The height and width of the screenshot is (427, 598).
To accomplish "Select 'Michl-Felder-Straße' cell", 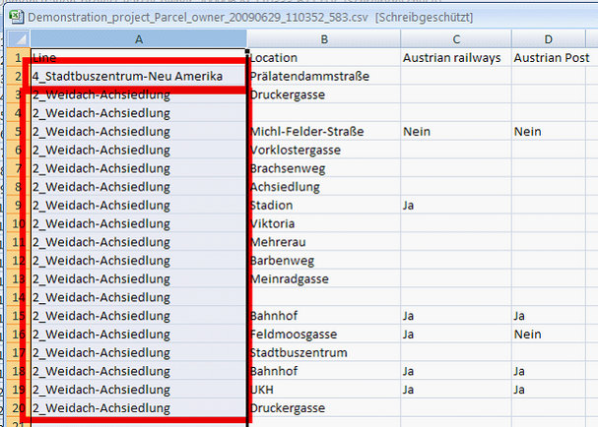I will point(324,132).
